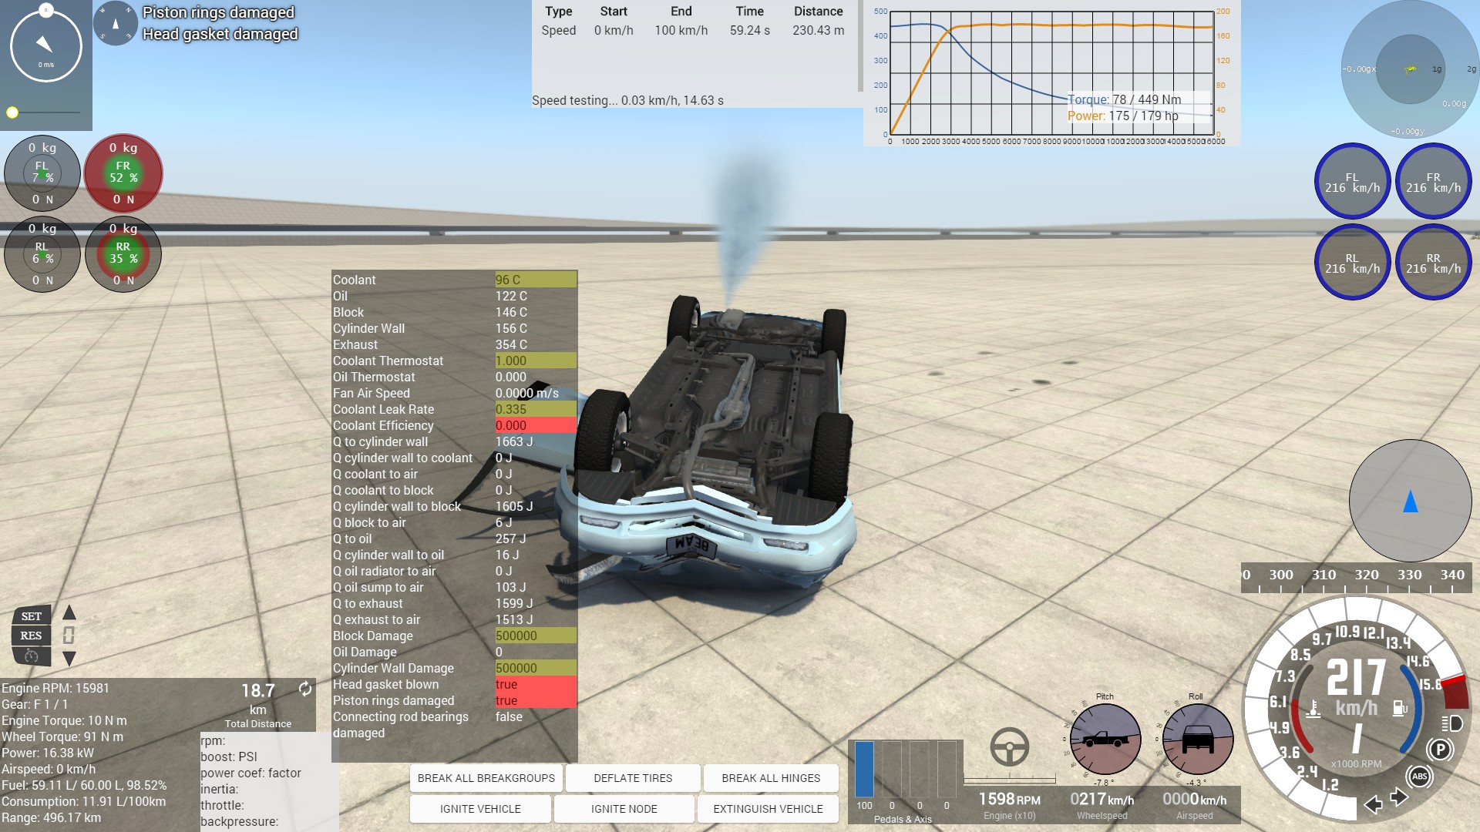Click the ABS warning indicator
1480x832 pixels.
pos(1420,777)
